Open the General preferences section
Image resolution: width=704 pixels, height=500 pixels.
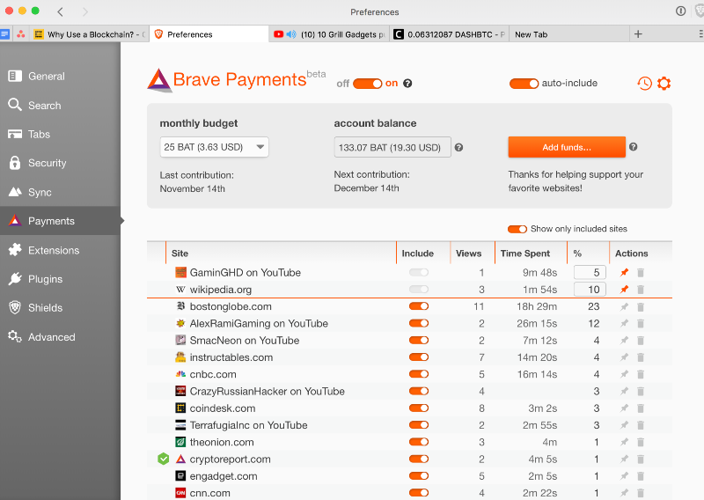pyautogui.click(x=60, y=77)
